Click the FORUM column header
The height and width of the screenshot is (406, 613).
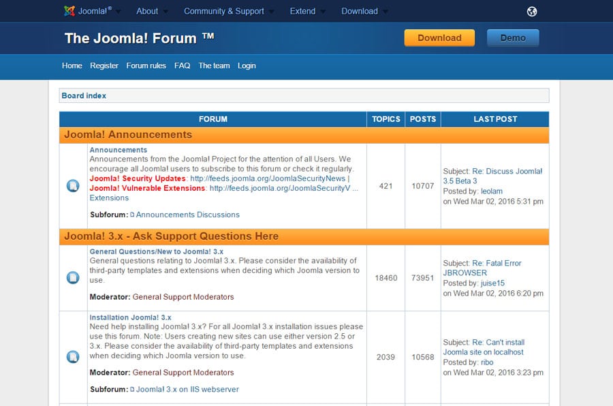click(x=213, y=119)
